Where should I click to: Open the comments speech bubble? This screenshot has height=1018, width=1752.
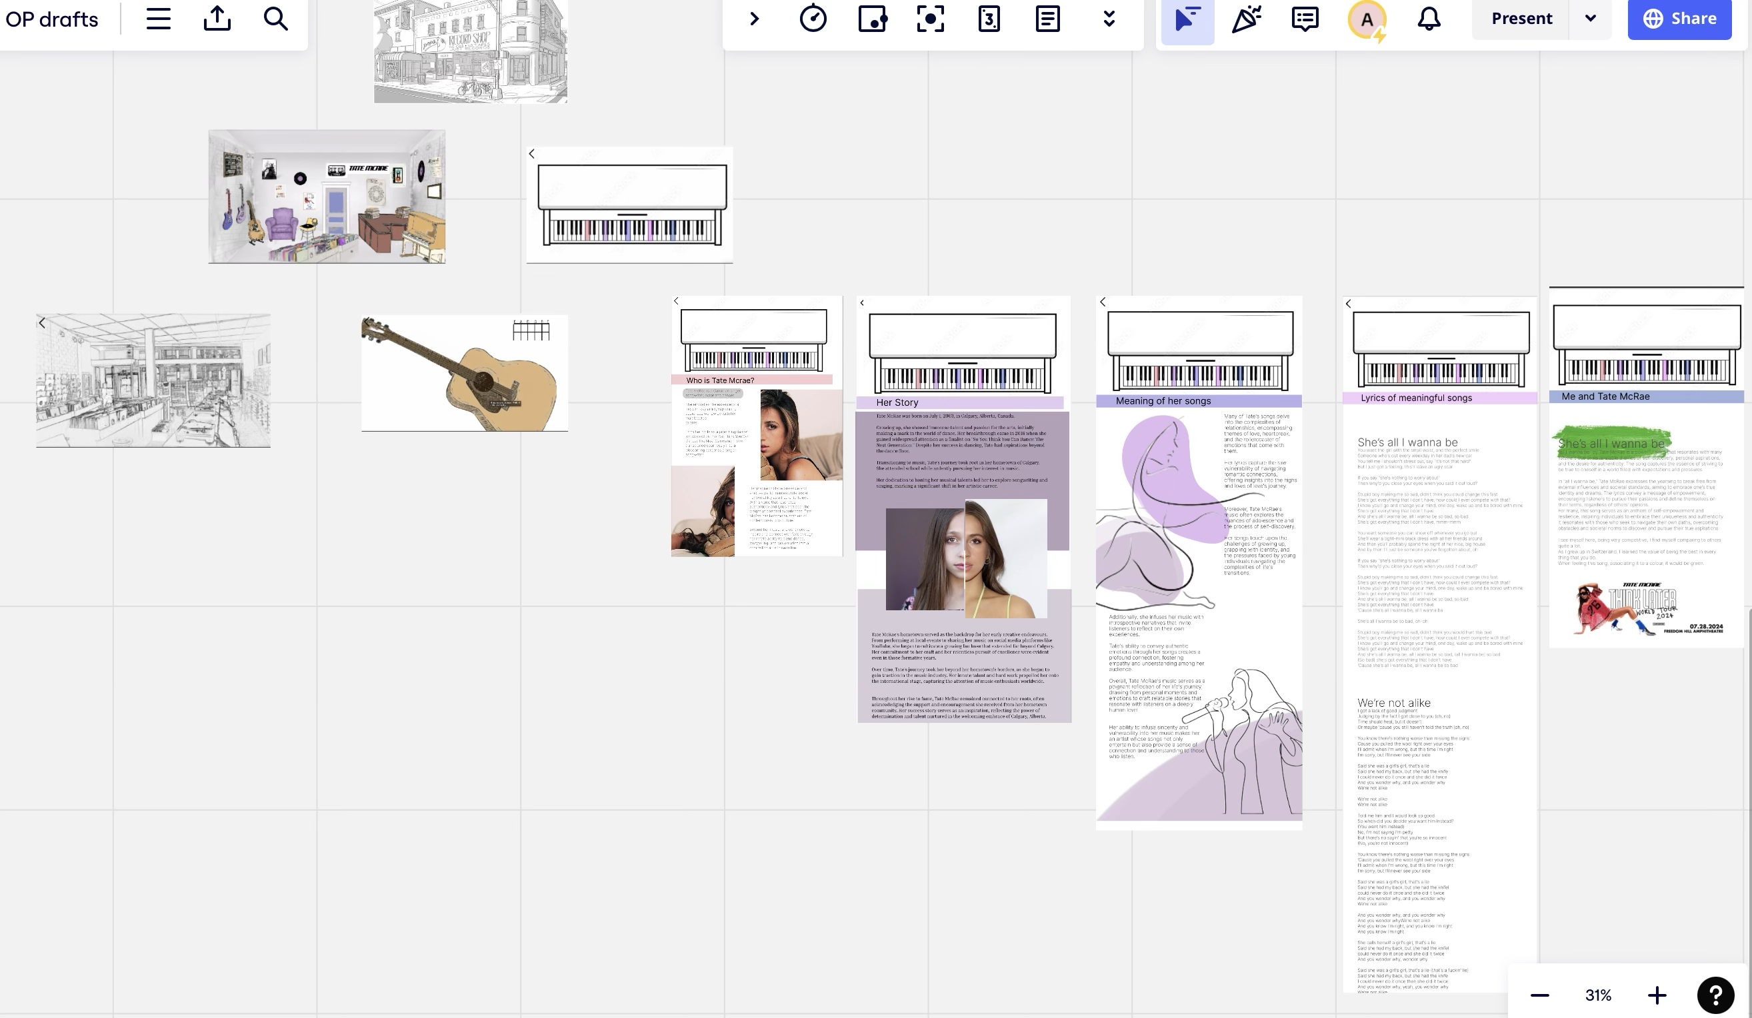[1305, 19]
